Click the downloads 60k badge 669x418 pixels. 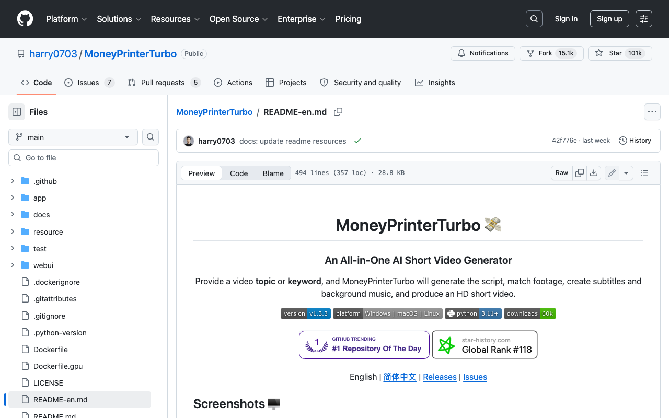pyautogui.click(x=530, y=313)
